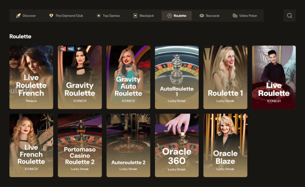Image resolution: width=305 pixels, height=187 pixels.
Task: Launch Portomaso Casino Roulette 2 card
Action: coord(80,145)
